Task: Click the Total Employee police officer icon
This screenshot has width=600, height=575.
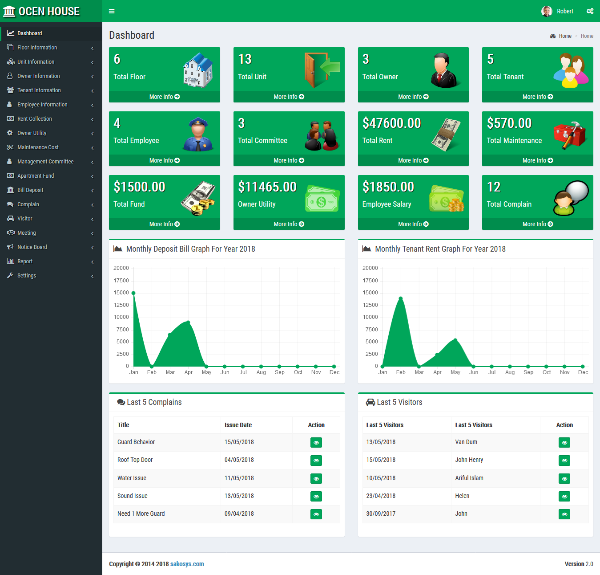Action: pos(198,134)
